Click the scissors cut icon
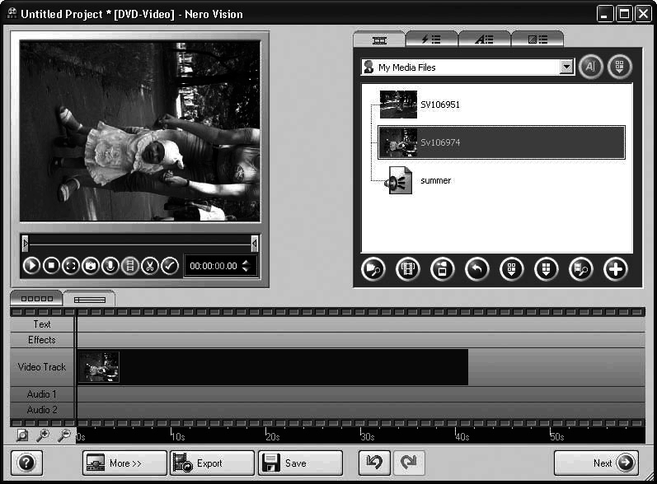The width and height of the screenshot is (657, 484). coord(150,266)
